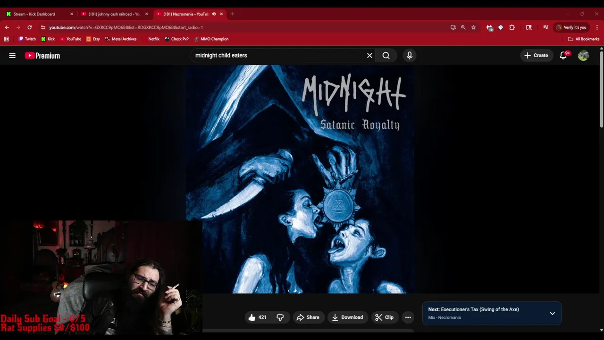Open the tab search icon in the toolbar
This screenshot has height=340, width=604.
click(x=528, y=27)
